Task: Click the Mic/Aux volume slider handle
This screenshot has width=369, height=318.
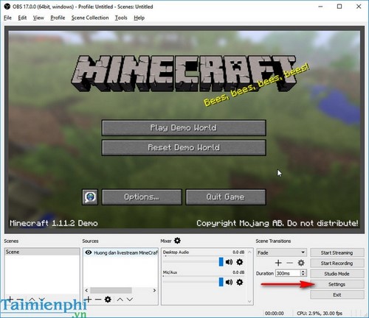Action: point(221,282)
